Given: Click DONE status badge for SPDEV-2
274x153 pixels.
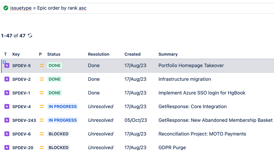Looking at the screenshot, I should point(55,79).
